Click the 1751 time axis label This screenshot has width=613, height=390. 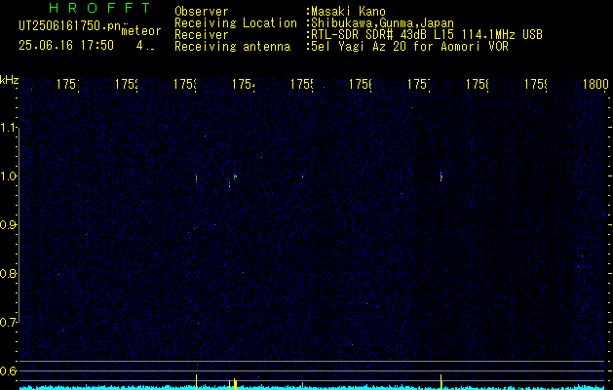(67, 84)
